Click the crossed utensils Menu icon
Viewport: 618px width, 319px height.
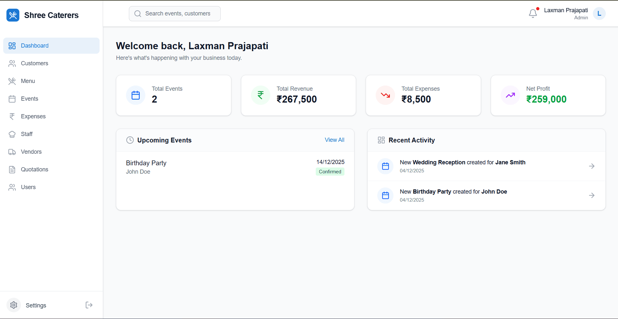point(12,81)
